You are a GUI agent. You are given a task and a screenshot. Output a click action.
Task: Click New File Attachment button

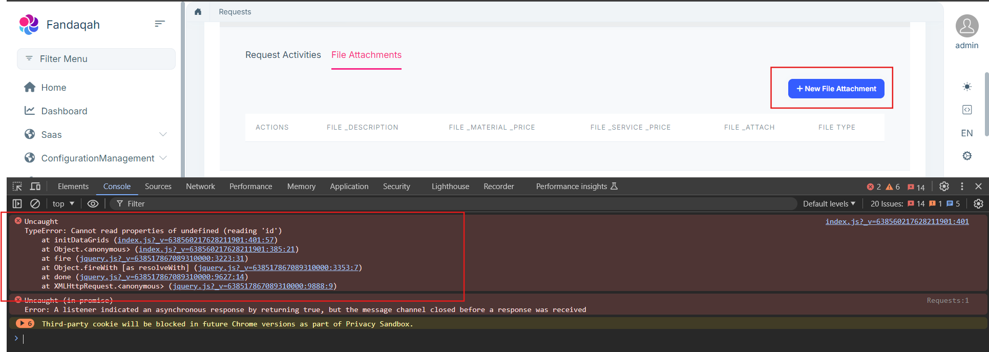(836, 89)
